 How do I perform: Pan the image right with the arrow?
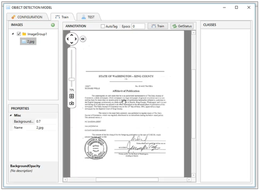click(x=76, y=39)
